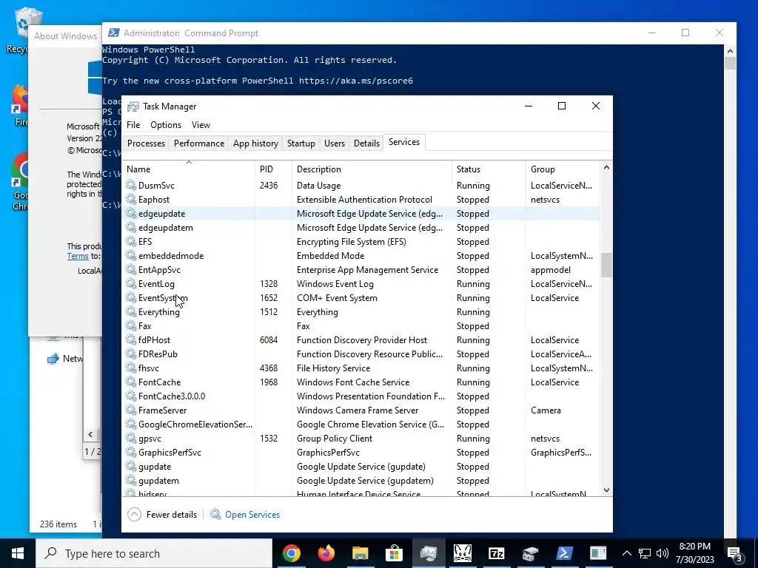Select the EventSystem service row

pos(361,297)
